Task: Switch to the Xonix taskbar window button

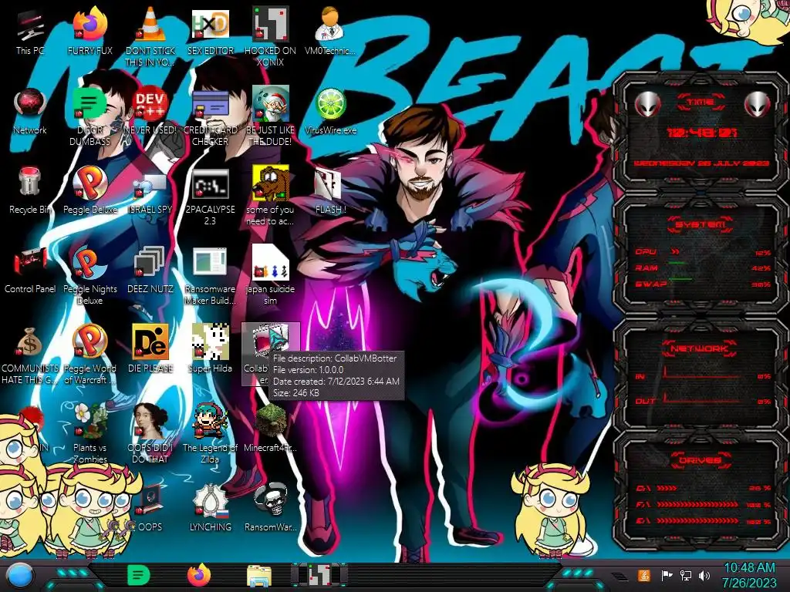Action: [319, 575]
